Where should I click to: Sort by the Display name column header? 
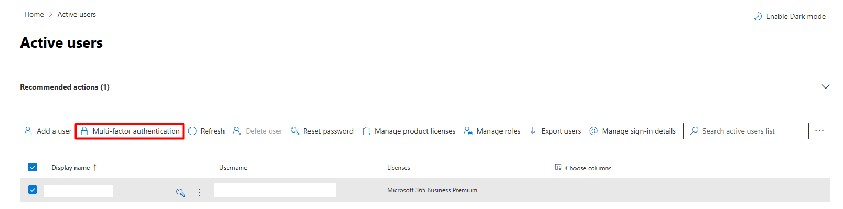click(71, 168)
